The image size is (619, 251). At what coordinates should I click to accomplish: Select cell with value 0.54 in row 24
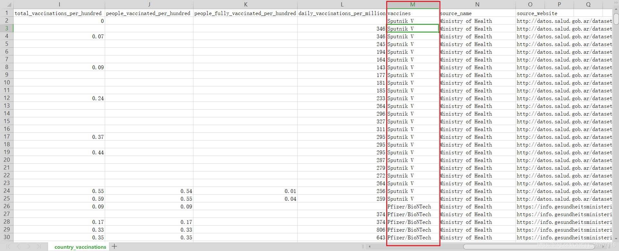click(x=149, y=191)
